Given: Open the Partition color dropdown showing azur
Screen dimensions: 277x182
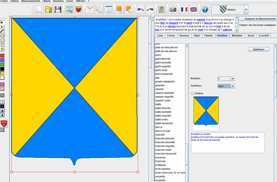Looking at the screenshot, I should [232, 86].
